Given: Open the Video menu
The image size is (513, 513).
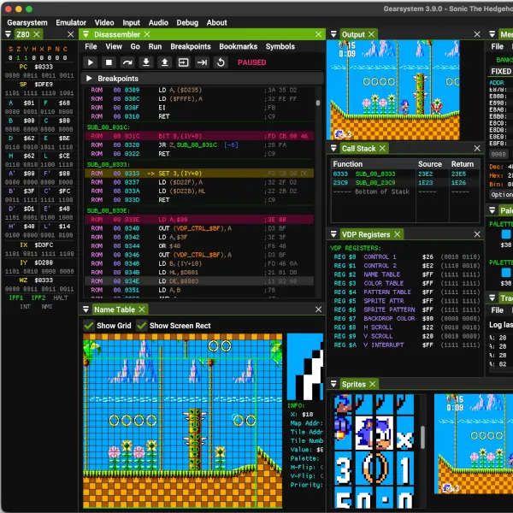Looking at the screenshot, I should 104,22.
